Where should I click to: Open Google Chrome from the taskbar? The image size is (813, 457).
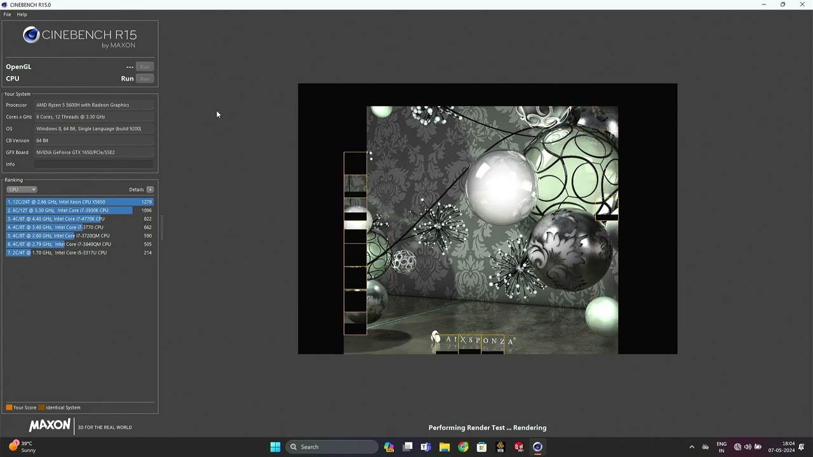point(463,447)
